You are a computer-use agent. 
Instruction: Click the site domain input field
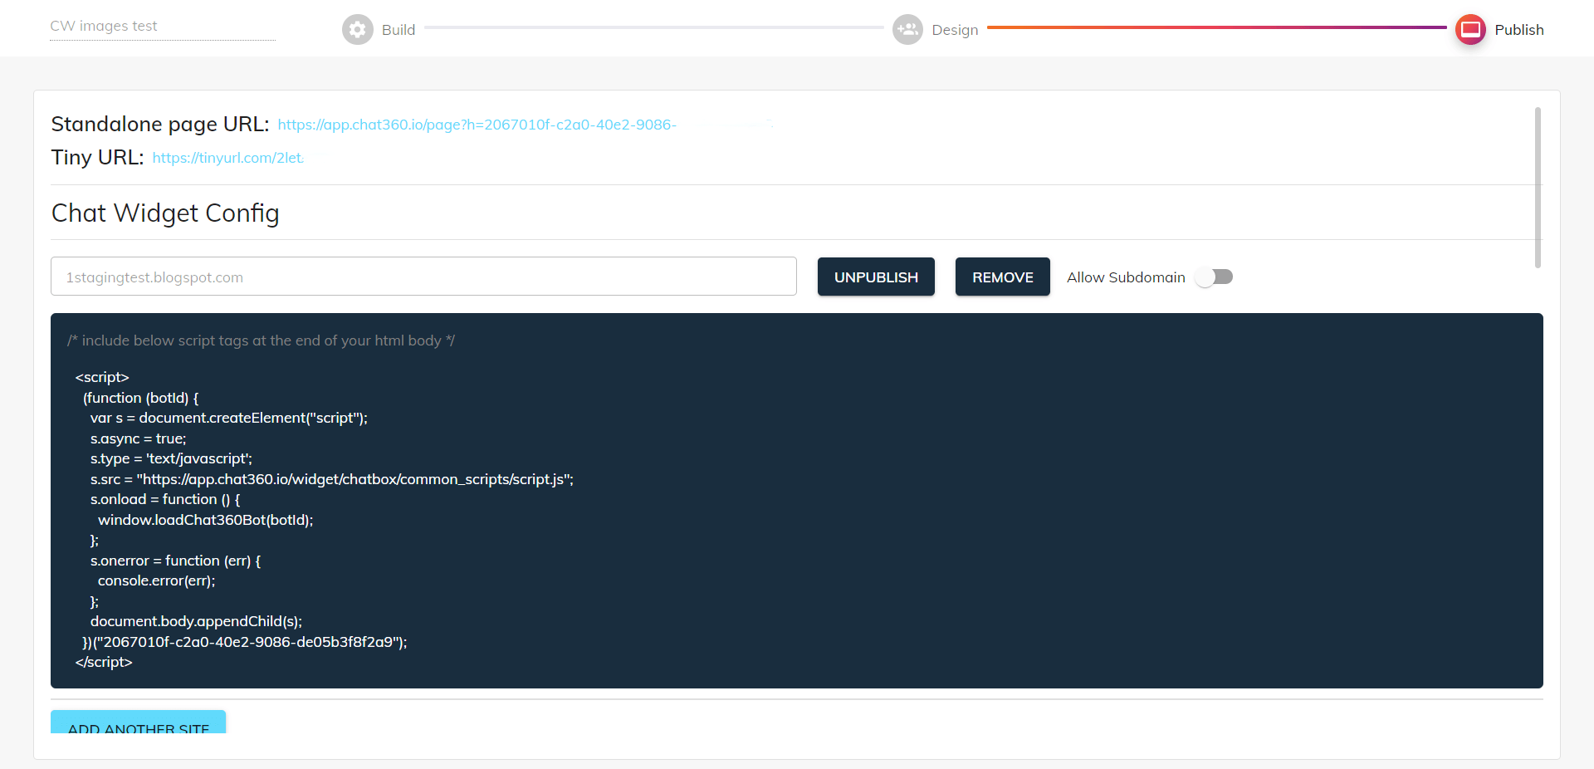(423, 277)
